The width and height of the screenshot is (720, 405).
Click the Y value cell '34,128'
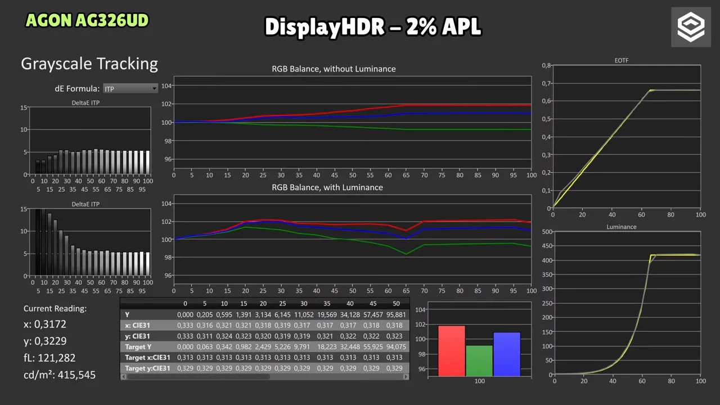tap(350, 315)
